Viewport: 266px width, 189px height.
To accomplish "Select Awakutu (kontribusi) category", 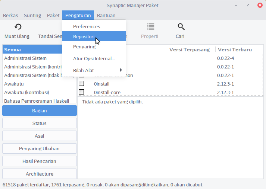I will point(26,92).
